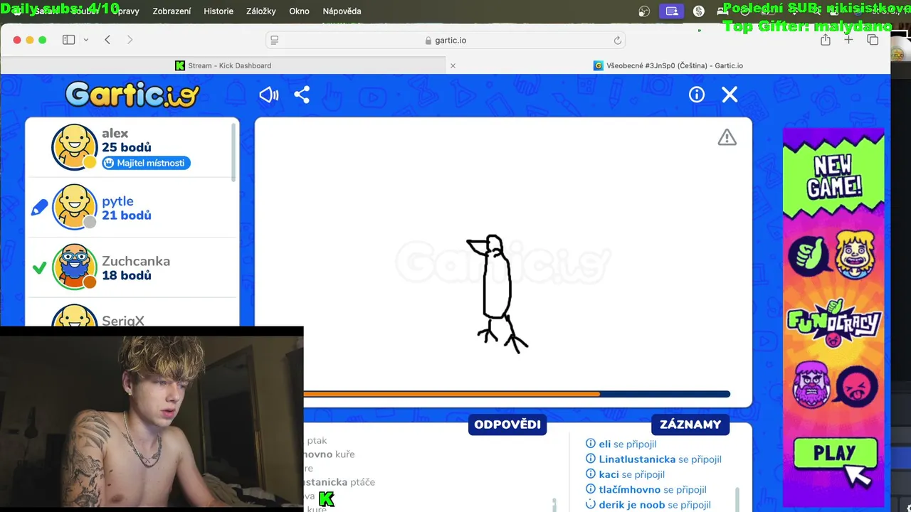Click alex's score "25 bodů"
The width and height of the screenshot is (911, 512).
click(x=126, y=147)
